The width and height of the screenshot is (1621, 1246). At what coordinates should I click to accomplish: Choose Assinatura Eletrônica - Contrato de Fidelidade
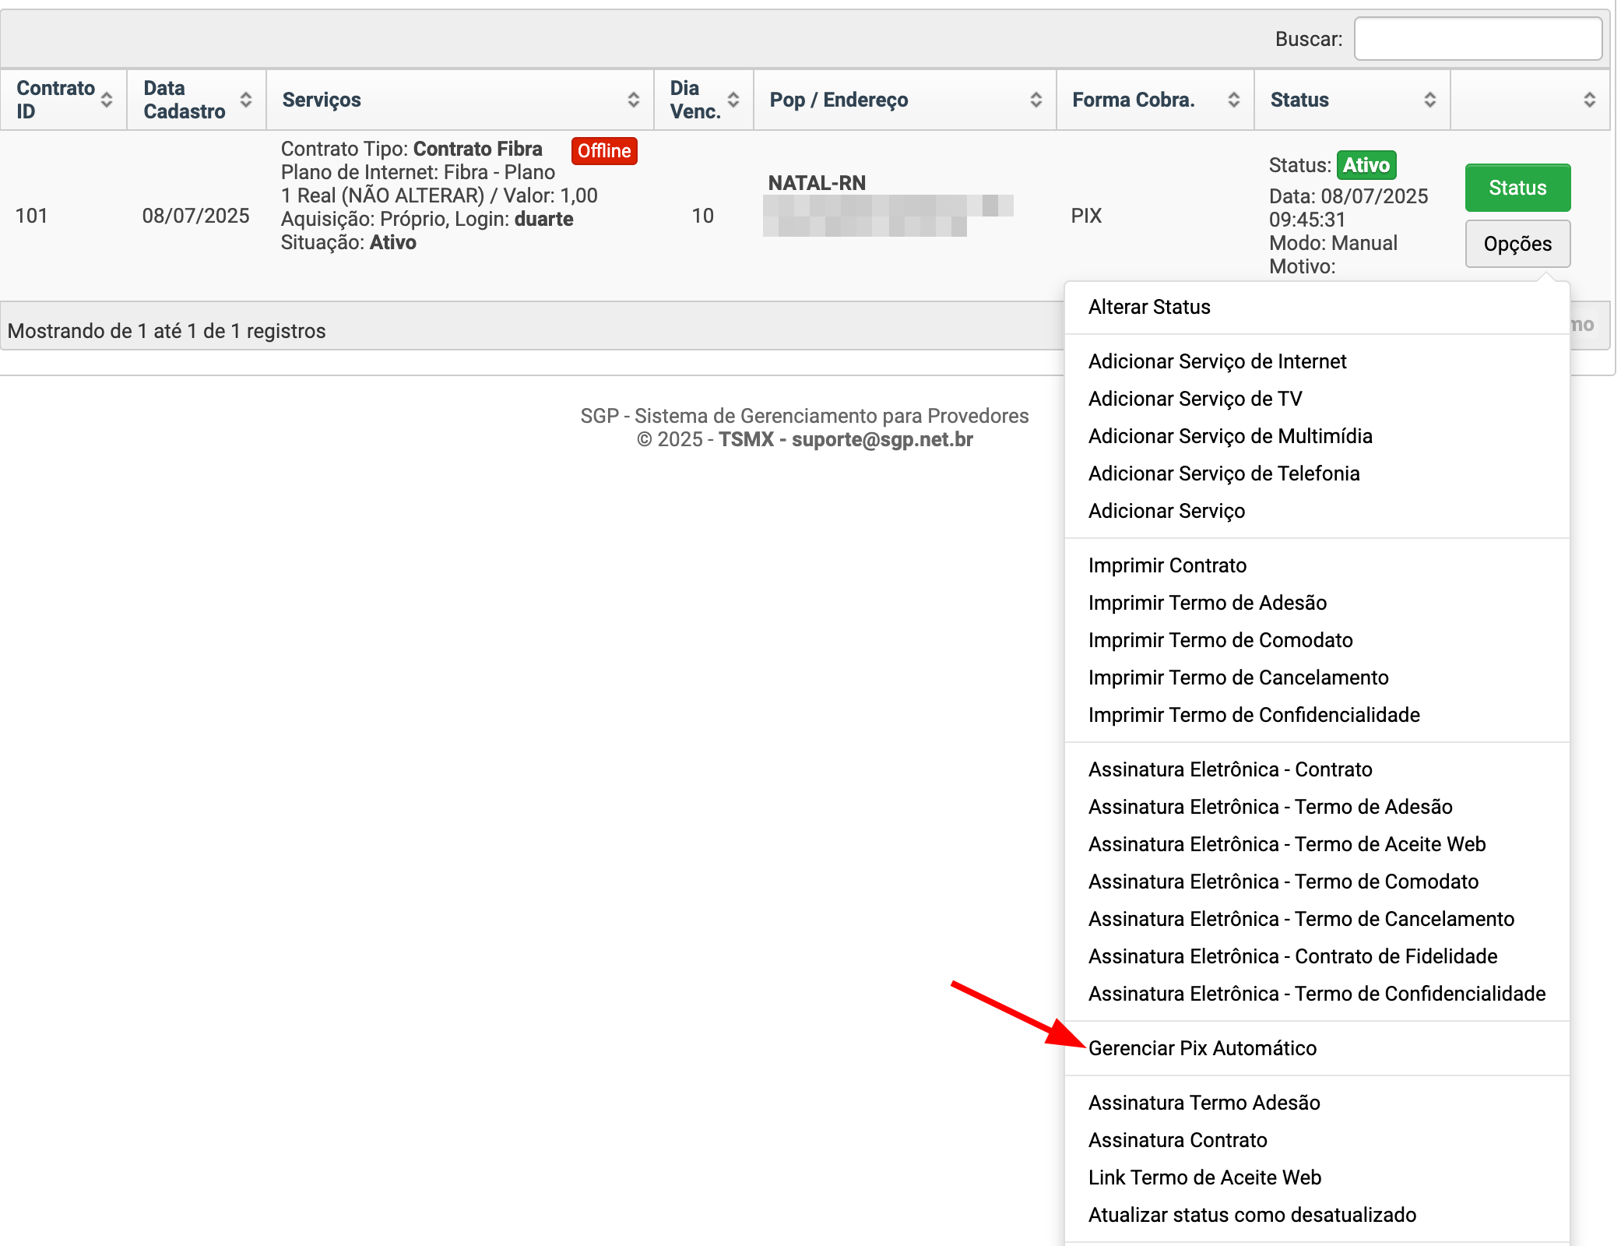pos(1292,956)
